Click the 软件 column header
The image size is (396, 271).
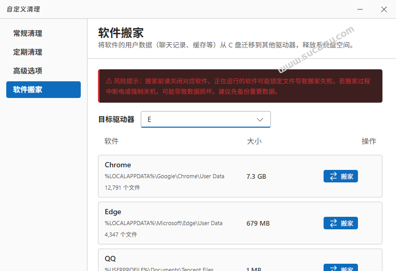point(112,141)
